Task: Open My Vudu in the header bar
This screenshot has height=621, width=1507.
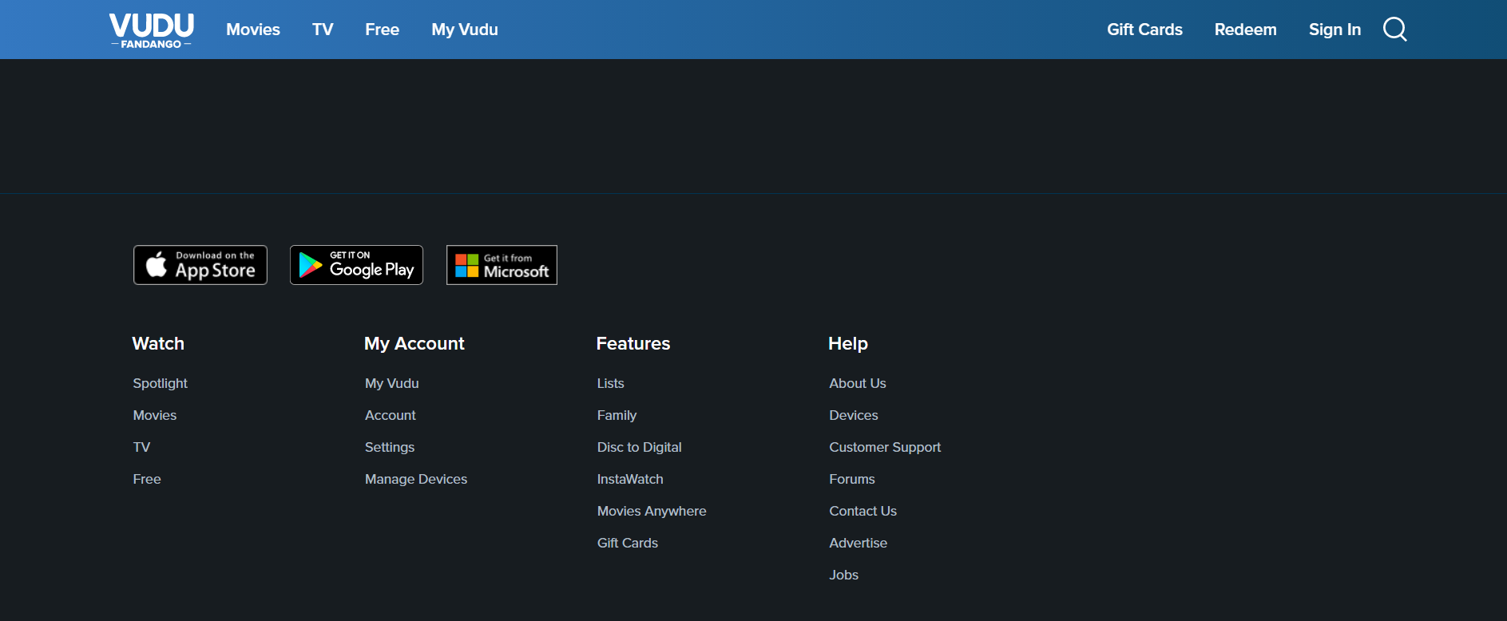Action: tap(465, 30)
